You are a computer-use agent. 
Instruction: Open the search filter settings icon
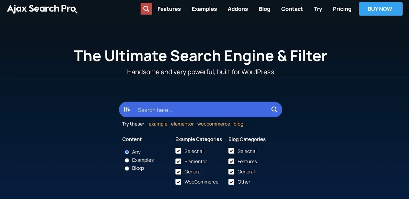tap(127, 110)
